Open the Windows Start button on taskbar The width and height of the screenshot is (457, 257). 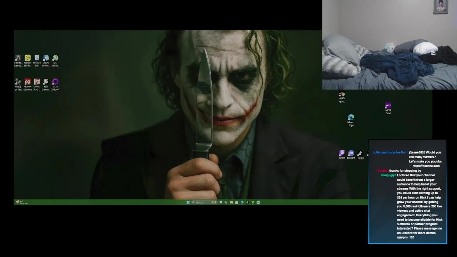[188, 202]
